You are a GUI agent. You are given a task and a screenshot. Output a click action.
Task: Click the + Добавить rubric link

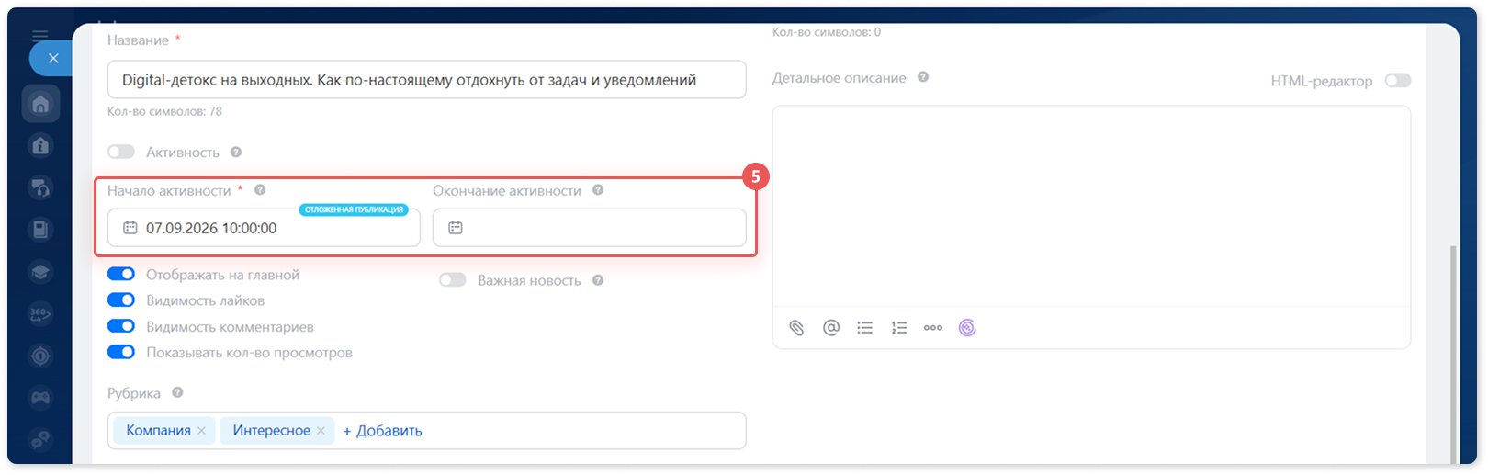point(382,431)
